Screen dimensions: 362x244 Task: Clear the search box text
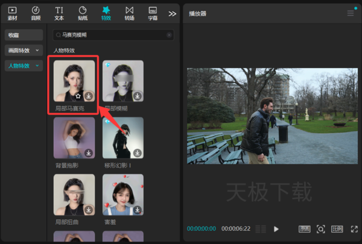point(169,36)
